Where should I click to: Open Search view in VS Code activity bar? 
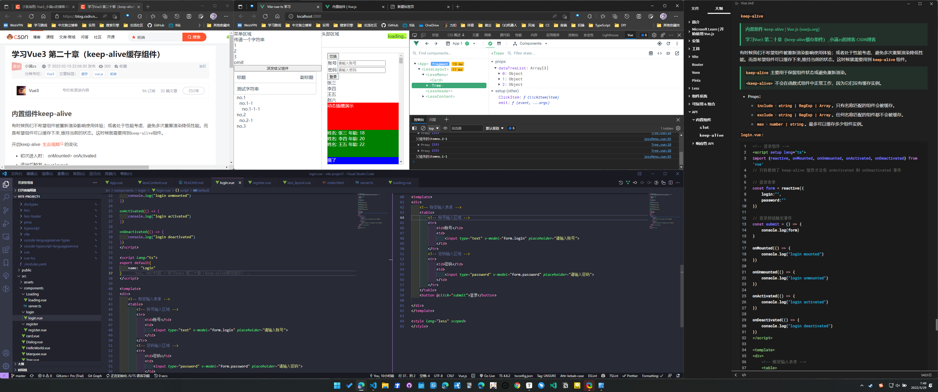coord(6,197)
